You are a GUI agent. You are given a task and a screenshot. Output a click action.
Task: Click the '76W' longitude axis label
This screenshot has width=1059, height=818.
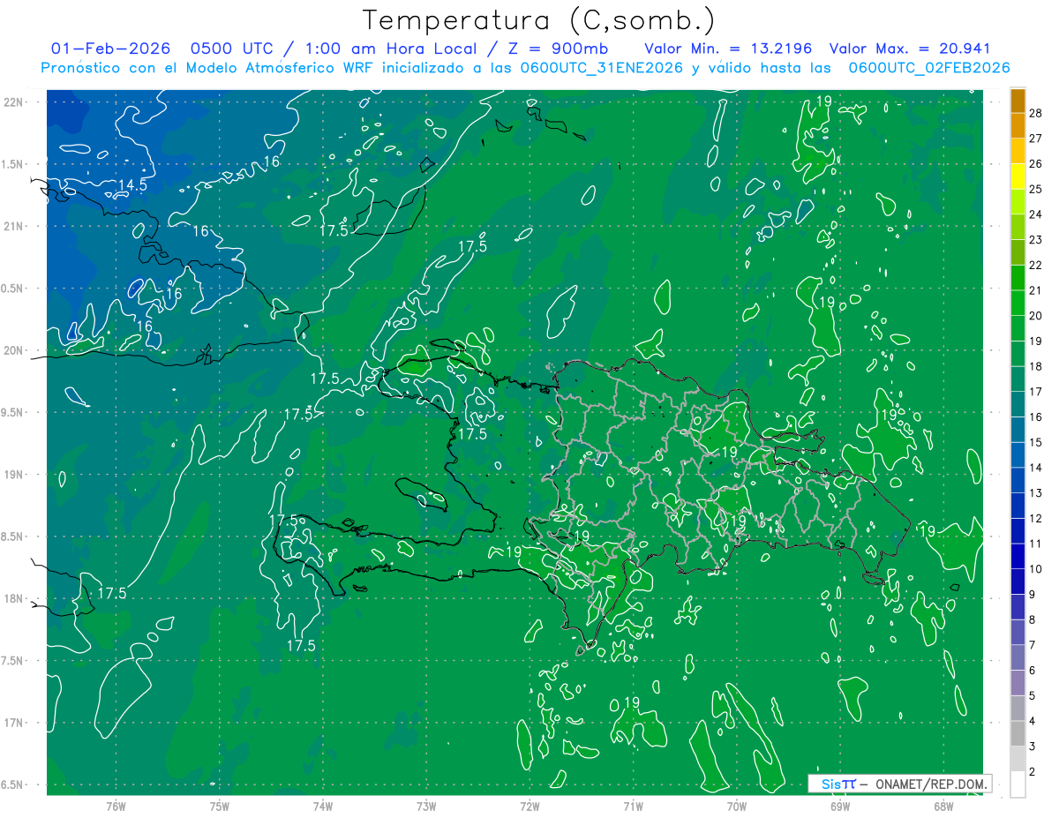(x=116, y=806)
